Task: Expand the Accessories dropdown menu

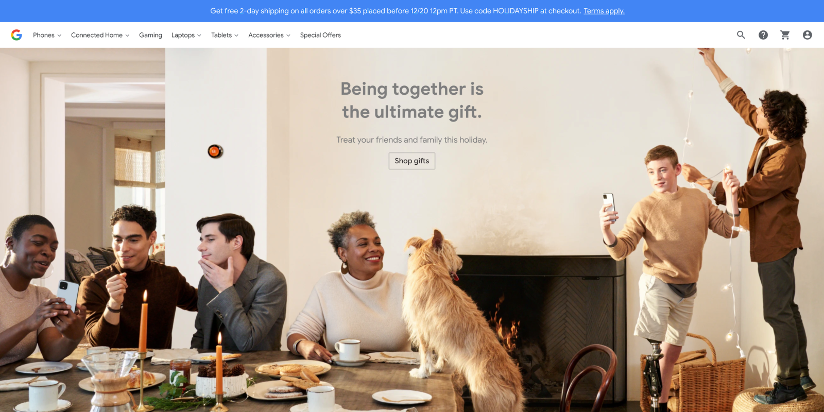Action: pyautogui.click(x=269, y=35)
